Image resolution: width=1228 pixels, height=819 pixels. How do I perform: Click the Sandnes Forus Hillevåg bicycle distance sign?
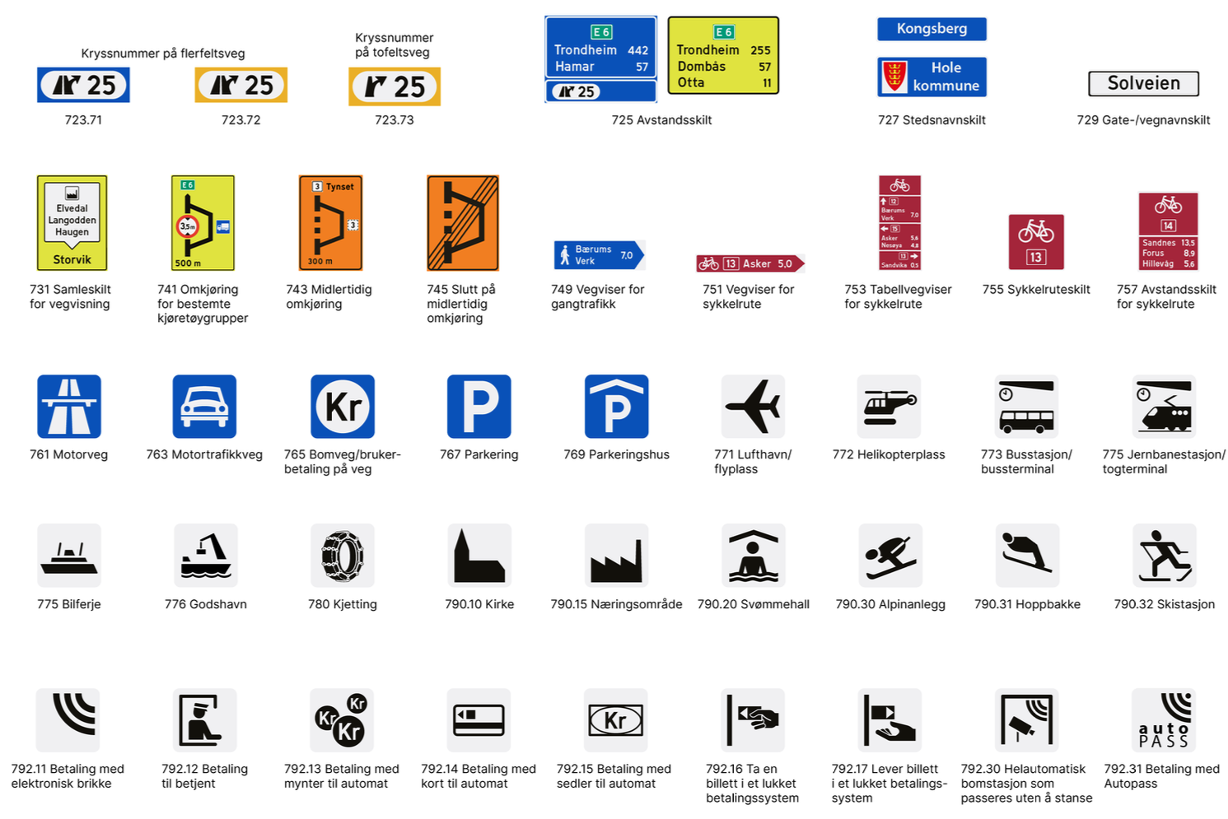point(1168,231)
